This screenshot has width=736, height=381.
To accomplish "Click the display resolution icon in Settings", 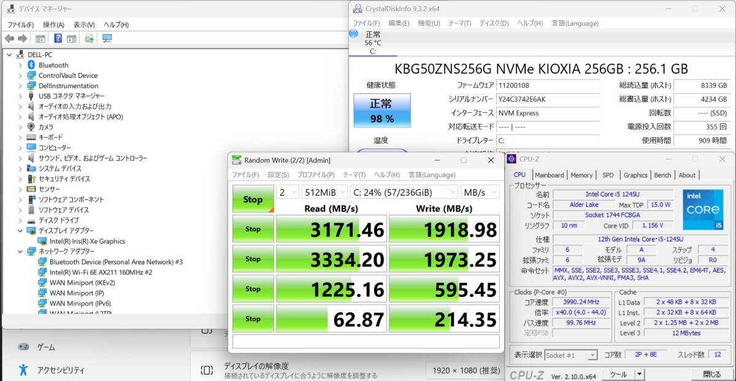I will tap(207, 370).
